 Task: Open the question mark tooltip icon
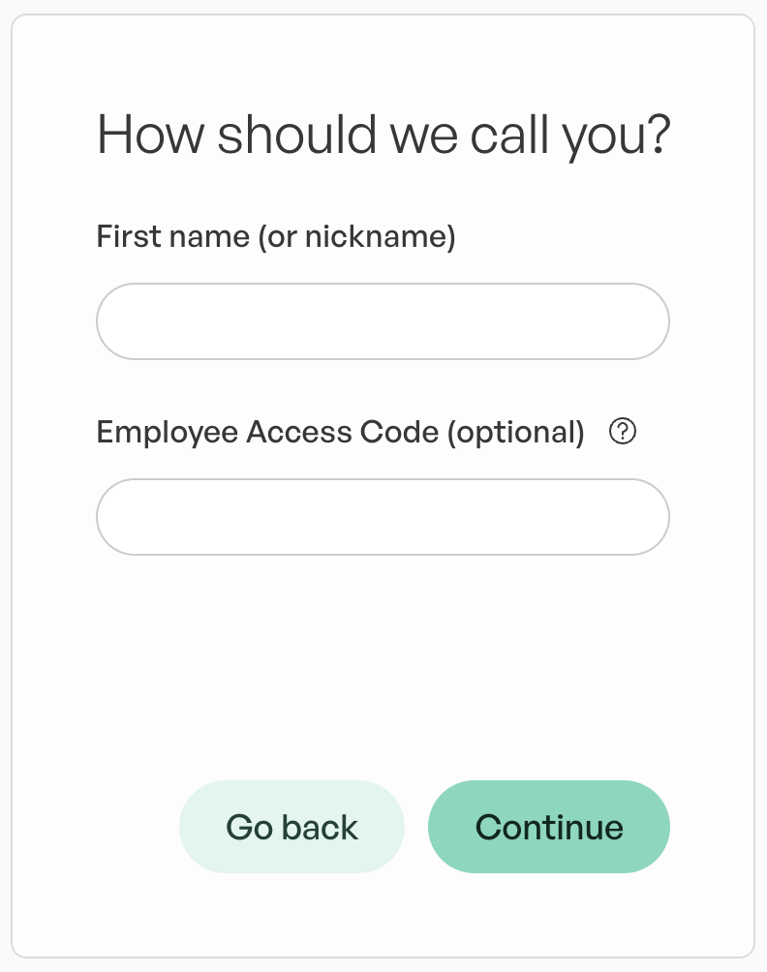622,432
